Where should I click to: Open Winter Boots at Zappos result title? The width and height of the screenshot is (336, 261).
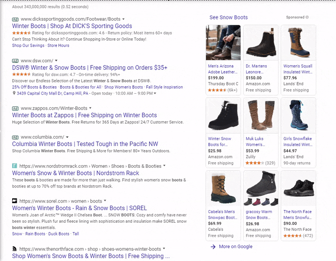click(84, 115)
